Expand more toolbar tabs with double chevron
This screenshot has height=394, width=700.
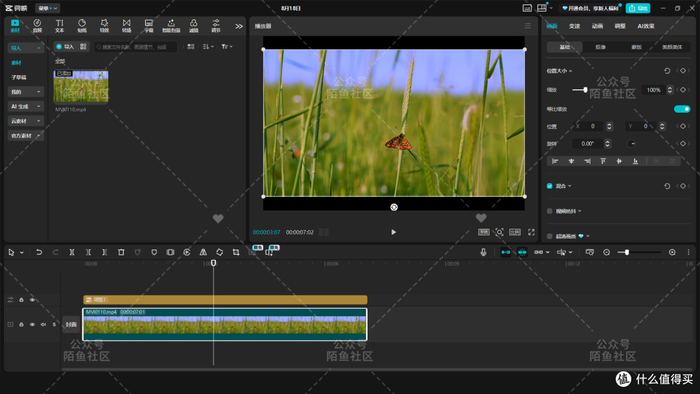pyautogui.click(x=239, y=27)
